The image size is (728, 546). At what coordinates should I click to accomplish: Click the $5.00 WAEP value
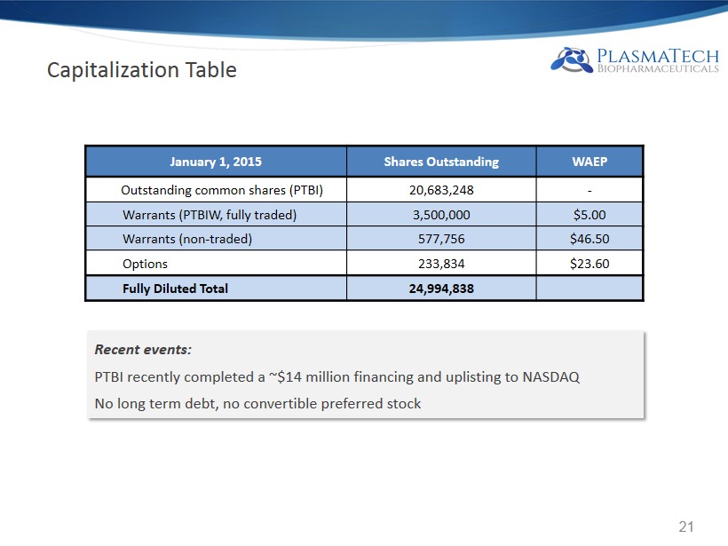coord(590,215)
